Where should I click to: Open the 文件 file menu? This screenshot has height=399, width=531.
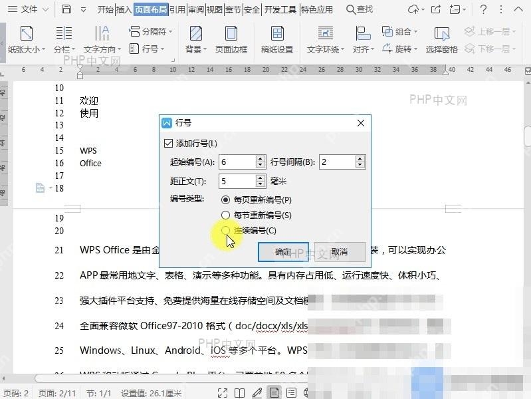tap(28, 9)
